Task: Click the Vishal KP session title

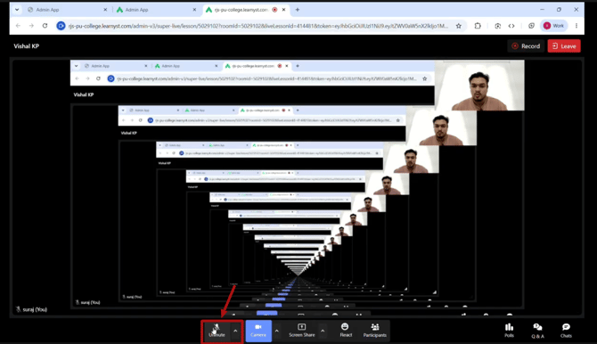Action: (x=26, y=46)
